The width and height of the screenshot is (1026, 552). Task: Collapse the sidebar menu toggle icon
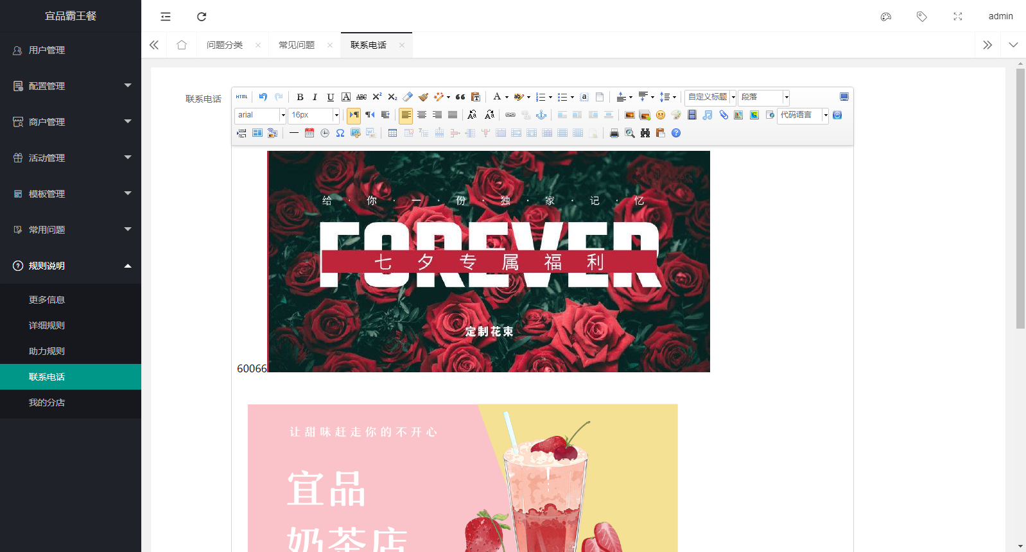(166, 17)
